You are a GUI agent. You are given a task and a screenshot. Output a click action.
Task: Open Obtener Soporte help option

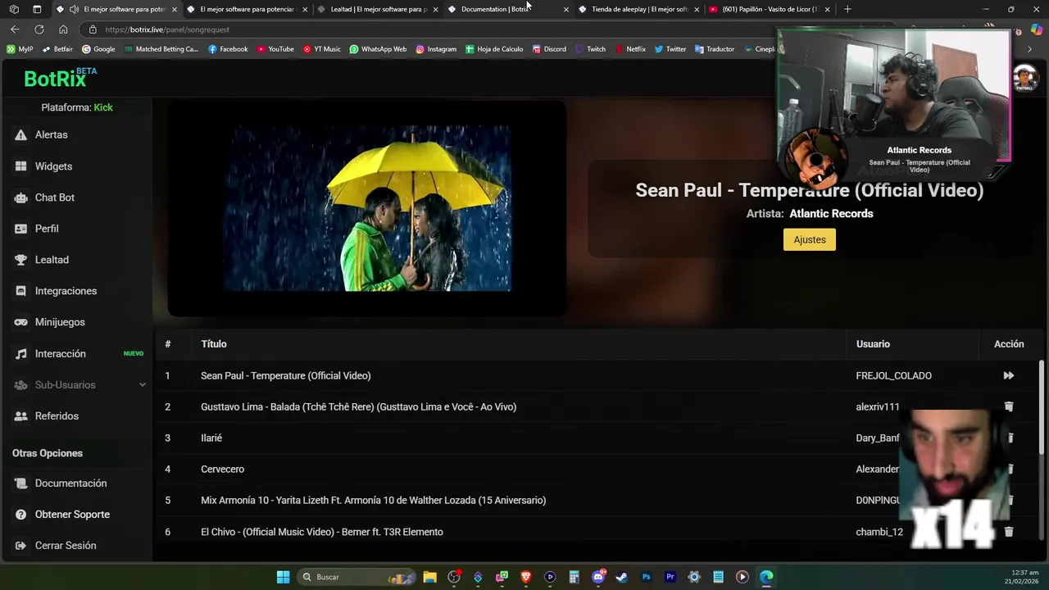click(x=72, y=515)
